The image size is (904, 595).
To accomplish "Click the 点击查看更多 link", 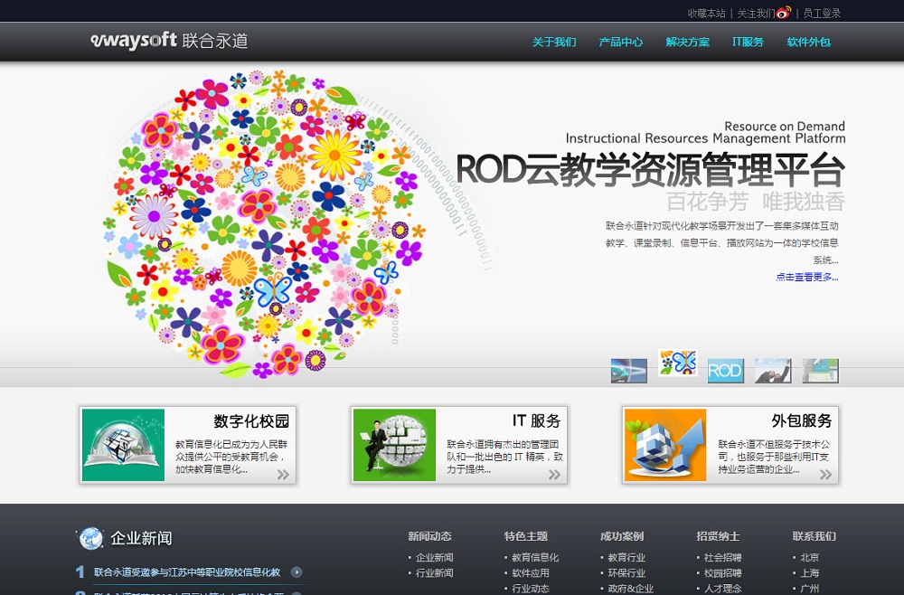I will click(806, 278).
